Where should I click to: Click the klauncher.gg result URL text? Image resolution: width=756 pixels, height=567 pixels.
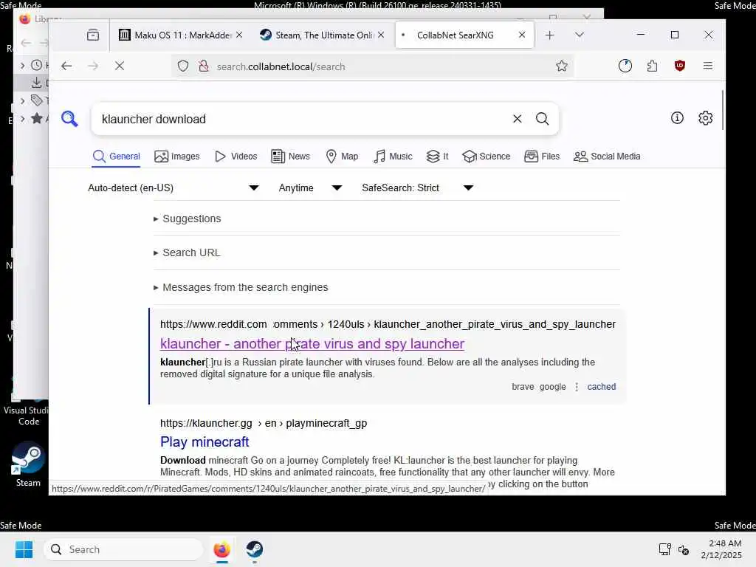tap(264, 423)
